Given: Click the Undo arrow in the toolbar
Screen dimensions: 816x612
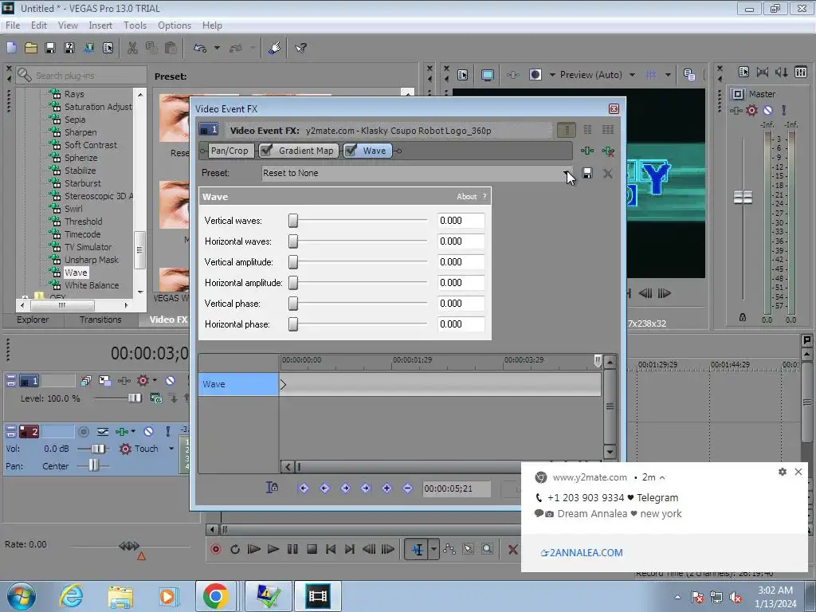Looking at the screenshot, I should pos(200,48).
